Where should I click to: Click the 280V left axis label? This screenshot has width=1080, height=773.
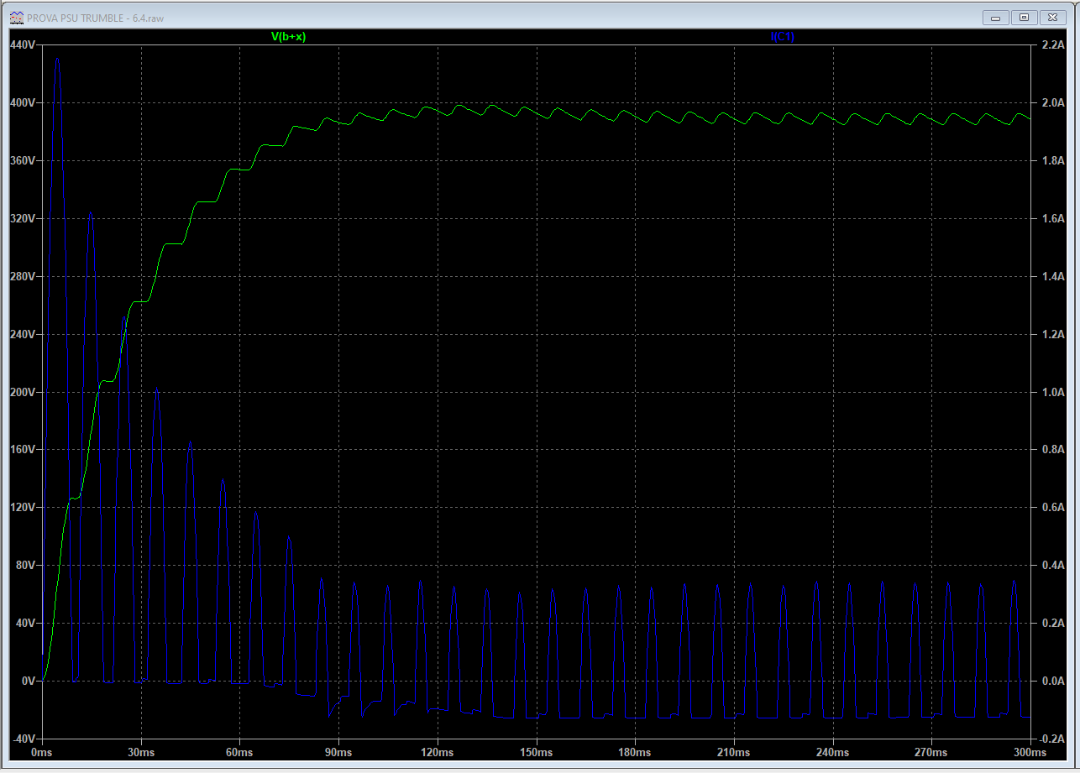22,276
